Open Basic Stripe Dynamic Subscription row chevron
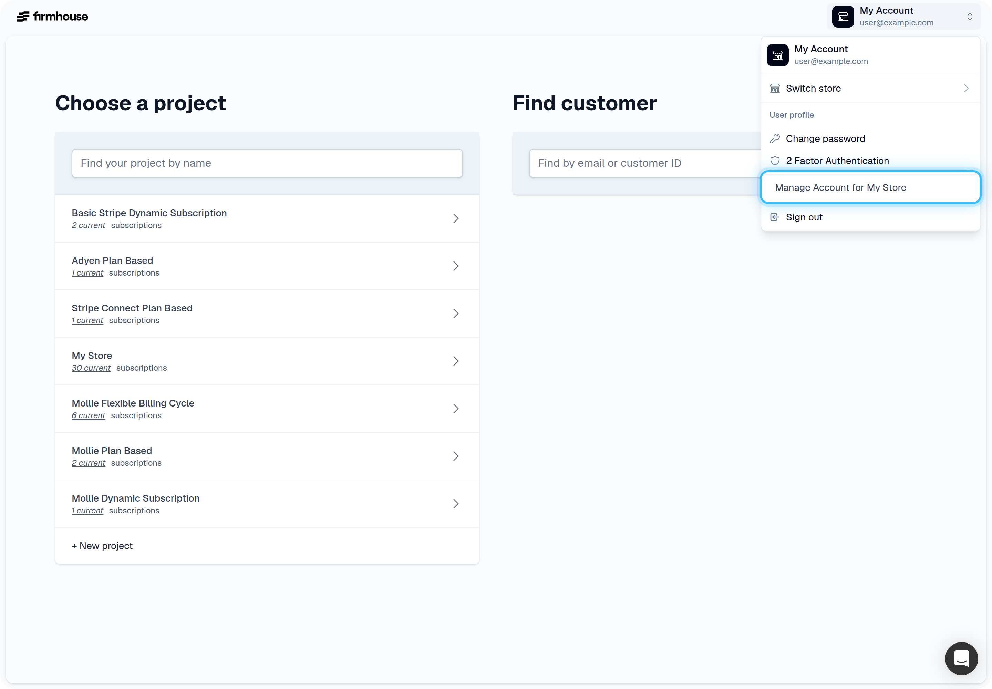Image resolution: width=992 pixels, height=689 pixels. (455, 218)
